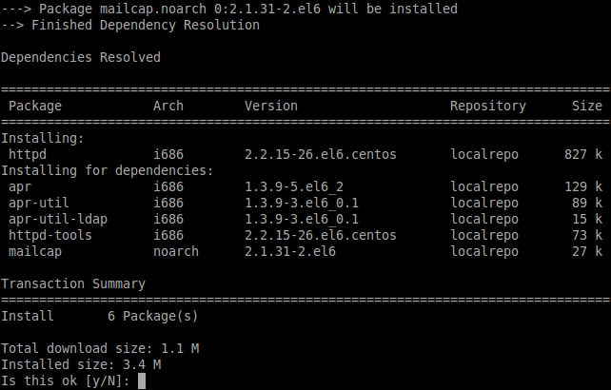The height and width of the screenshot is (390, 611).
Task: Click the 'Package mailcap.noarch' top line
Action: point(229,9)
